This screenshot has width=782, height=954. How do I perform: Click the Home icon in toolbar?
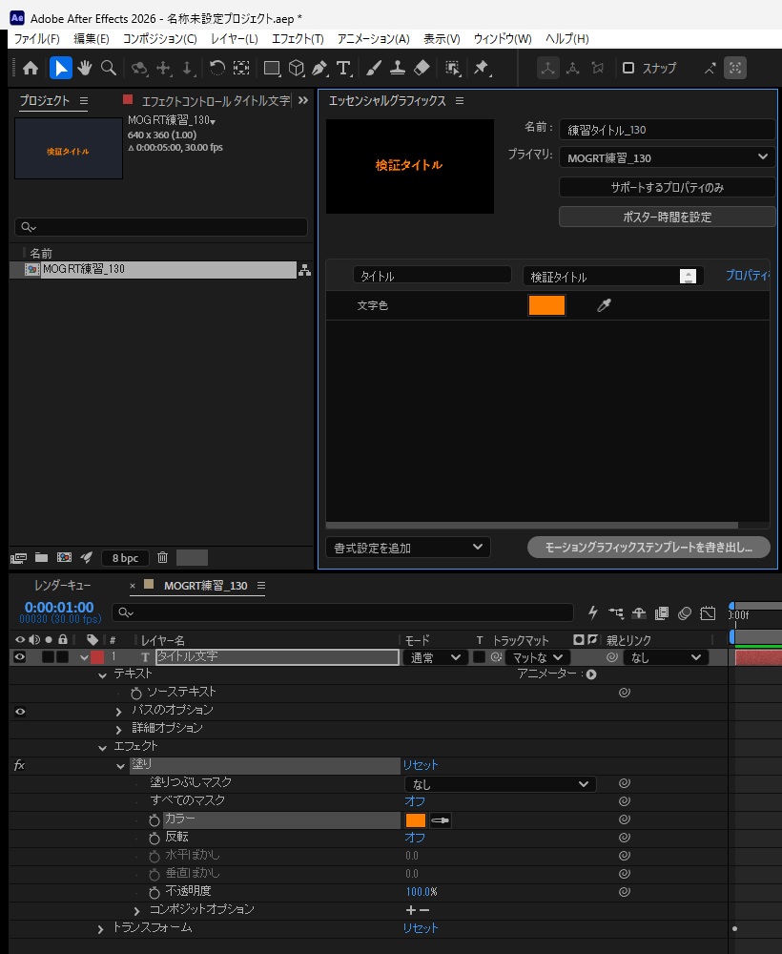pyautogui.click(x=31, y=68)
